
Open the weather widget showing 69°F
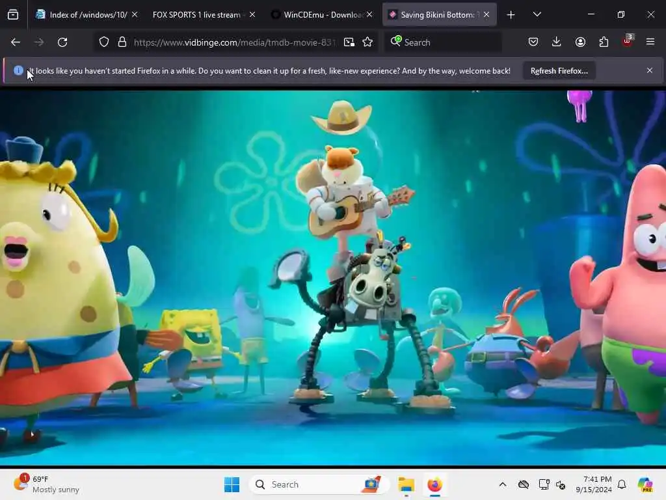(x=47, y=484)
